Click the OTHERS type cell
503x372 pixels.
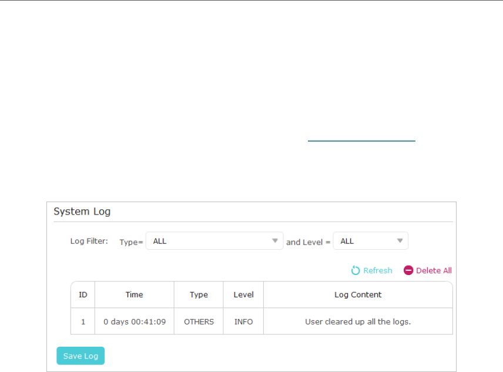[199, 321]
